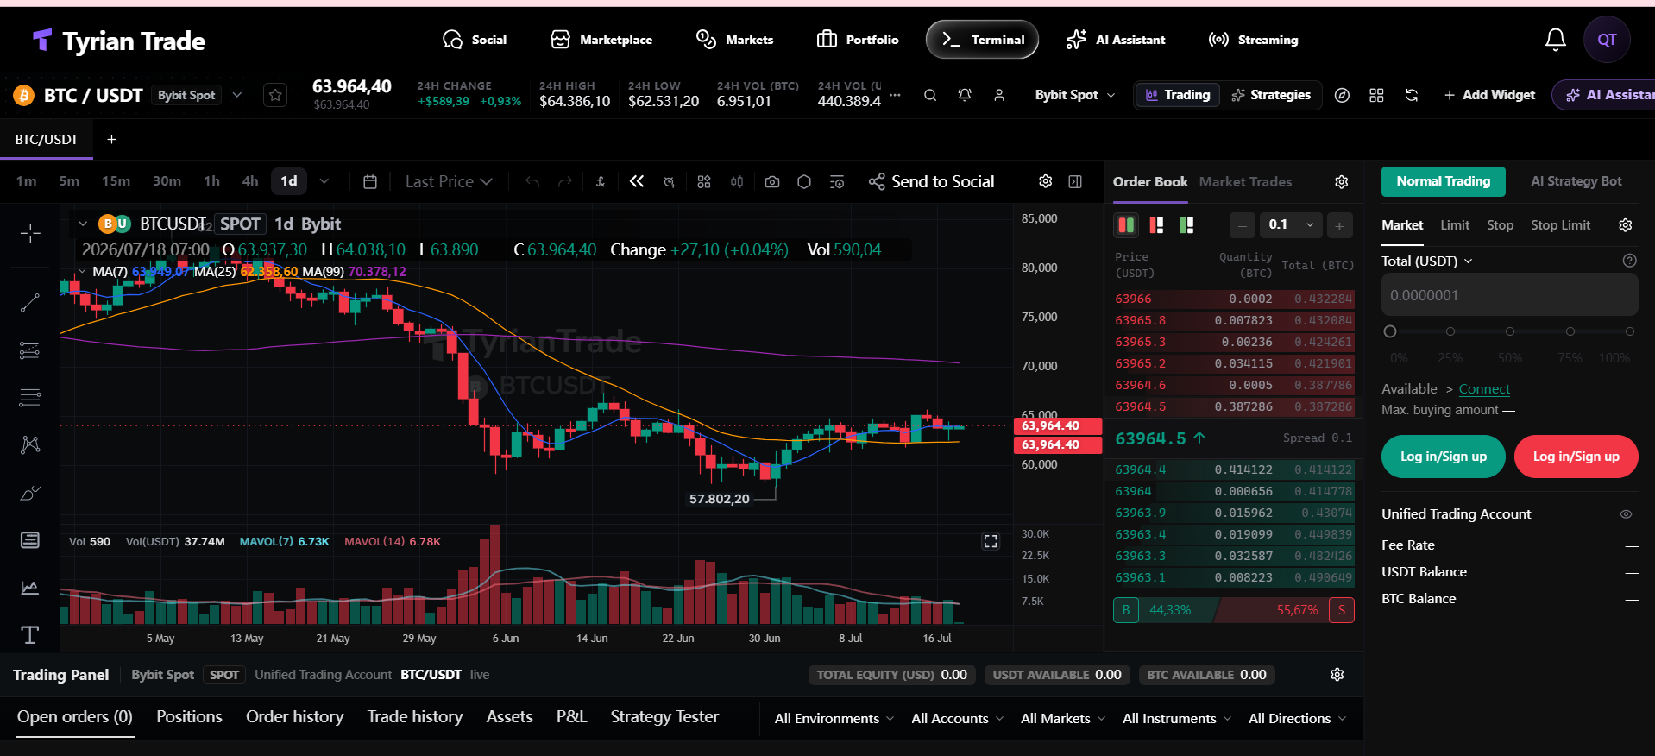1655x756 pixels.
Task: Select the crosshair cursor tool
Action: click(30, 233)
